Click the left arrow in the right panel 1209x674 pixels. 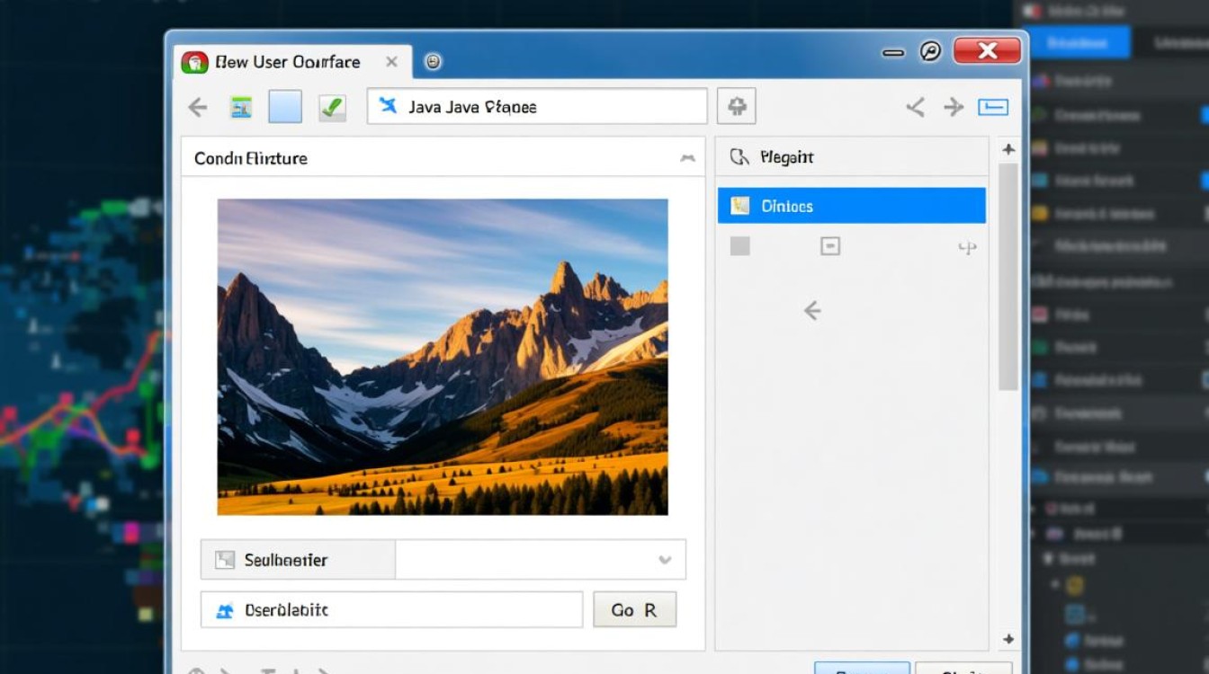click(812, 311)
